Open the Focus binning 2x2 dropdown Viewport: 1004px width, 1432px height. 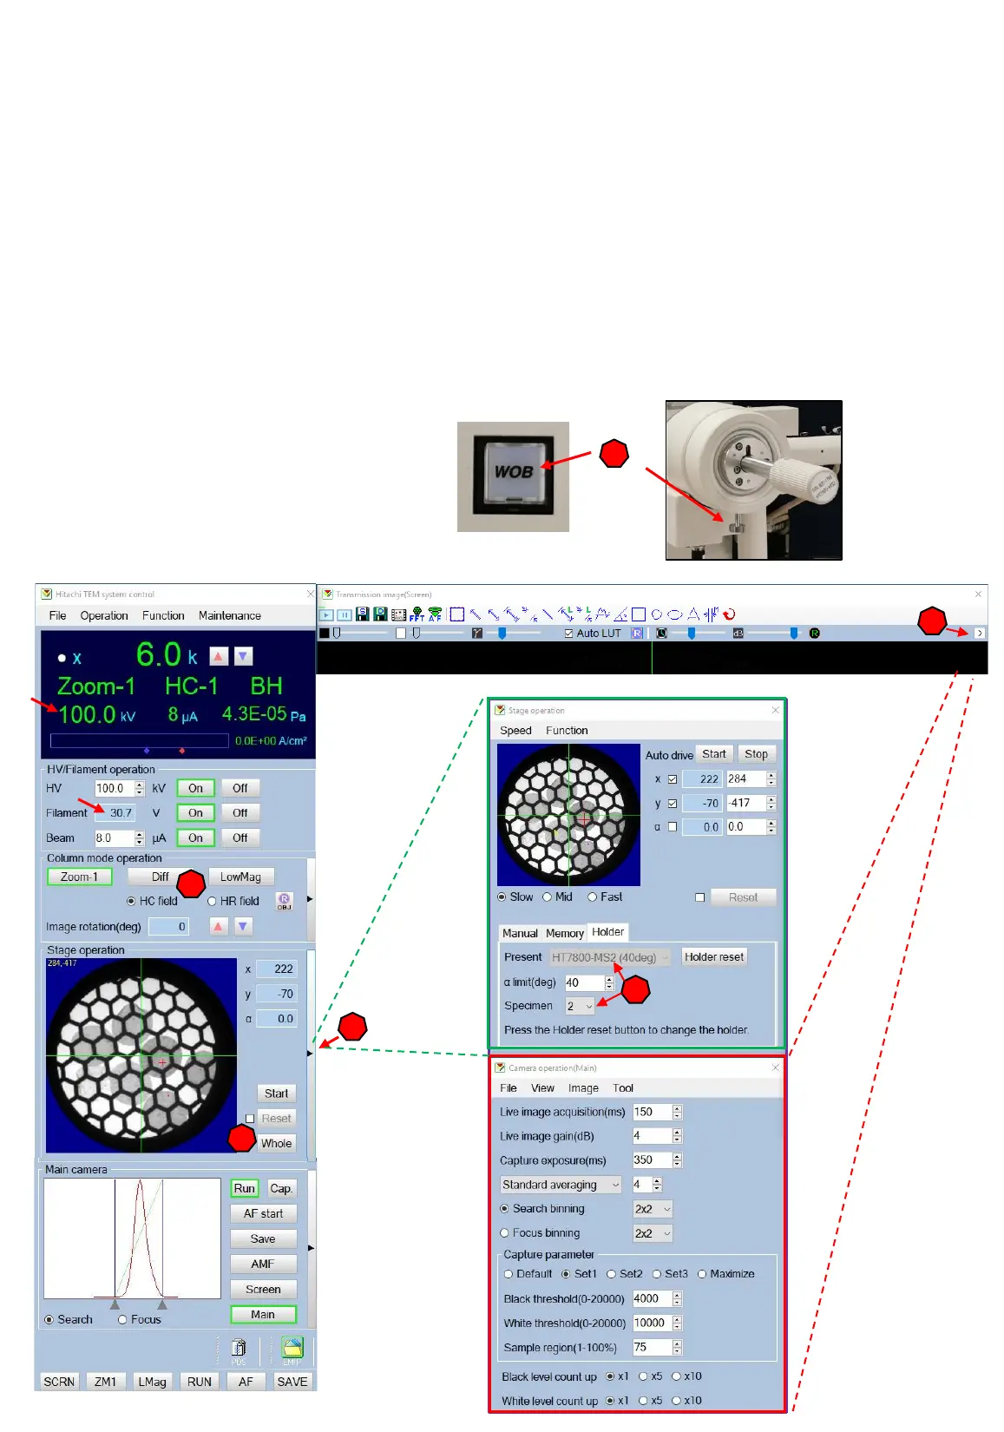[653, 1233]
